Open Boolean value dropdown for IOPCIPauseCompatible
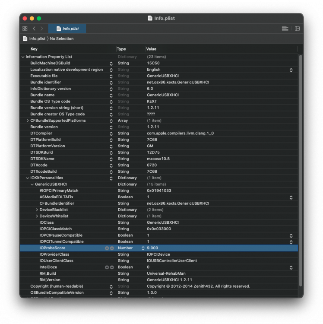 291,236
